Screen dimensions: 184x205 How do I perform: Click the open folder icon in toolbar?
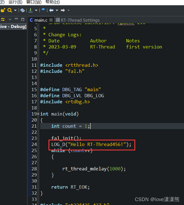click(x=2, y=10)
